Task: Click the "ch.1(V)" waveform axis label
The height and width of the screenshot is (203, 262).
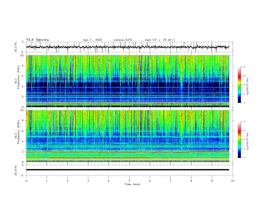Action: (x=16, y=47)
